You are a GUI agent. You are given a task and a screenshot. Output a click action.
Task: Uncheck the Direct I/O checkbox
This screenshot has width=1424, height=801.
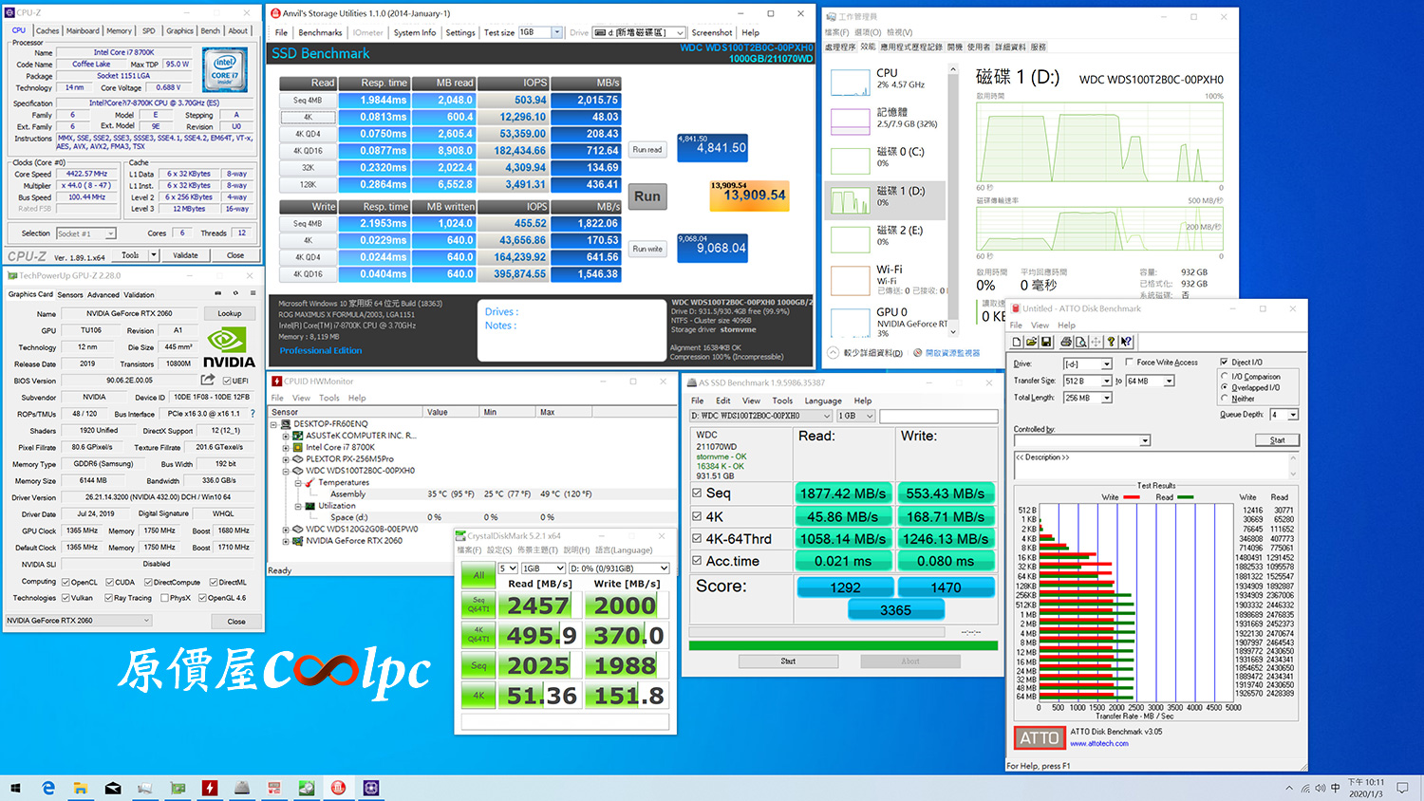click(1224, 362)
